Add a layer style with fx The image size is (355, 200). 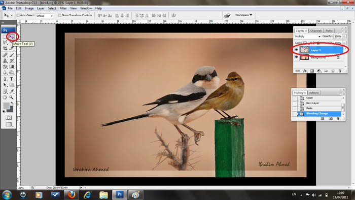pyautogui.click(x=305, y=71)
